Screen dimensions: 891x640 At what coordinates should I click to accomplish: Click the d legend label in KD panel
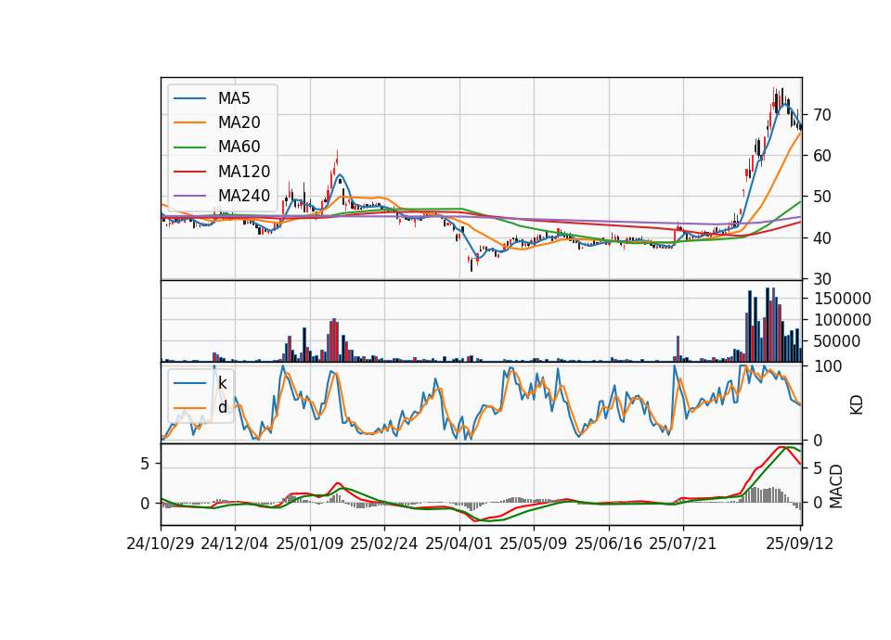(223, 408)
